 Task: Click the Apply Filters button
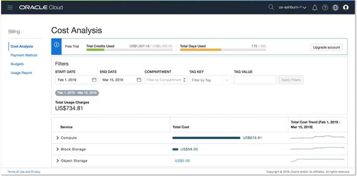pyautogui.click(x=291, y=80)
